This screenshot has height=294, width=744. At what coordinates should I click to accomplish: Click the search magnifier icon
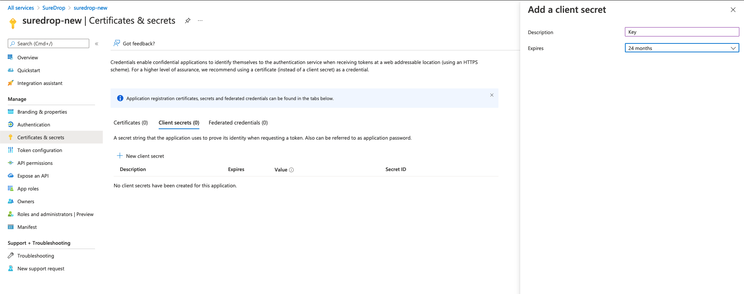tap(13, 43)
